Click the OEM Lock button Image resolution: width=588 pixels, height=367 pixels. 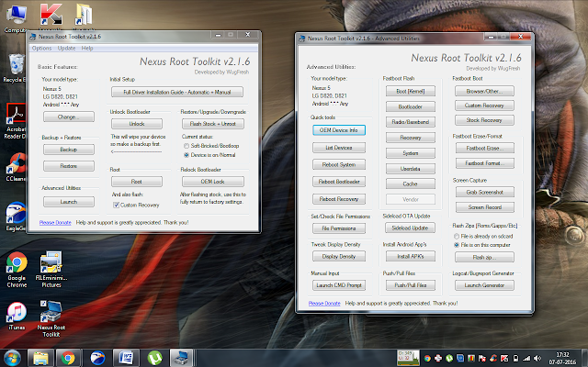213,182
